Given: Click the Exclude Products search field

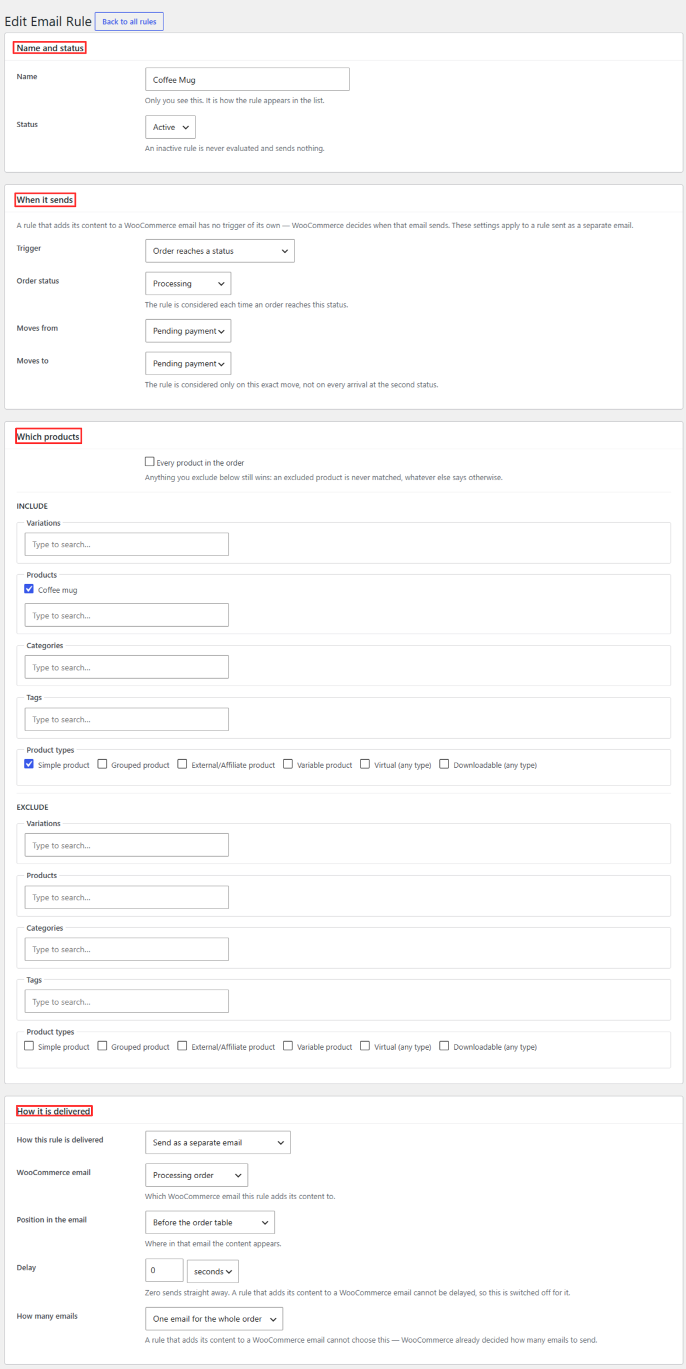Looking at the screenshot, I should 127,897.
